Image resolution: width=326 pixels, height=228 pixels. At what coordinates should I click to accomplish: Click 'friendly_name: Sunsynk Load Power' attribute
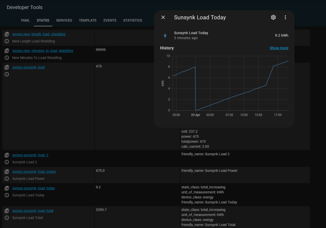[x=209, y=171]
